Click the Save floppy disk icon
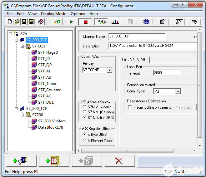Screen dimensions: 206x177 (x=24, y=22)
